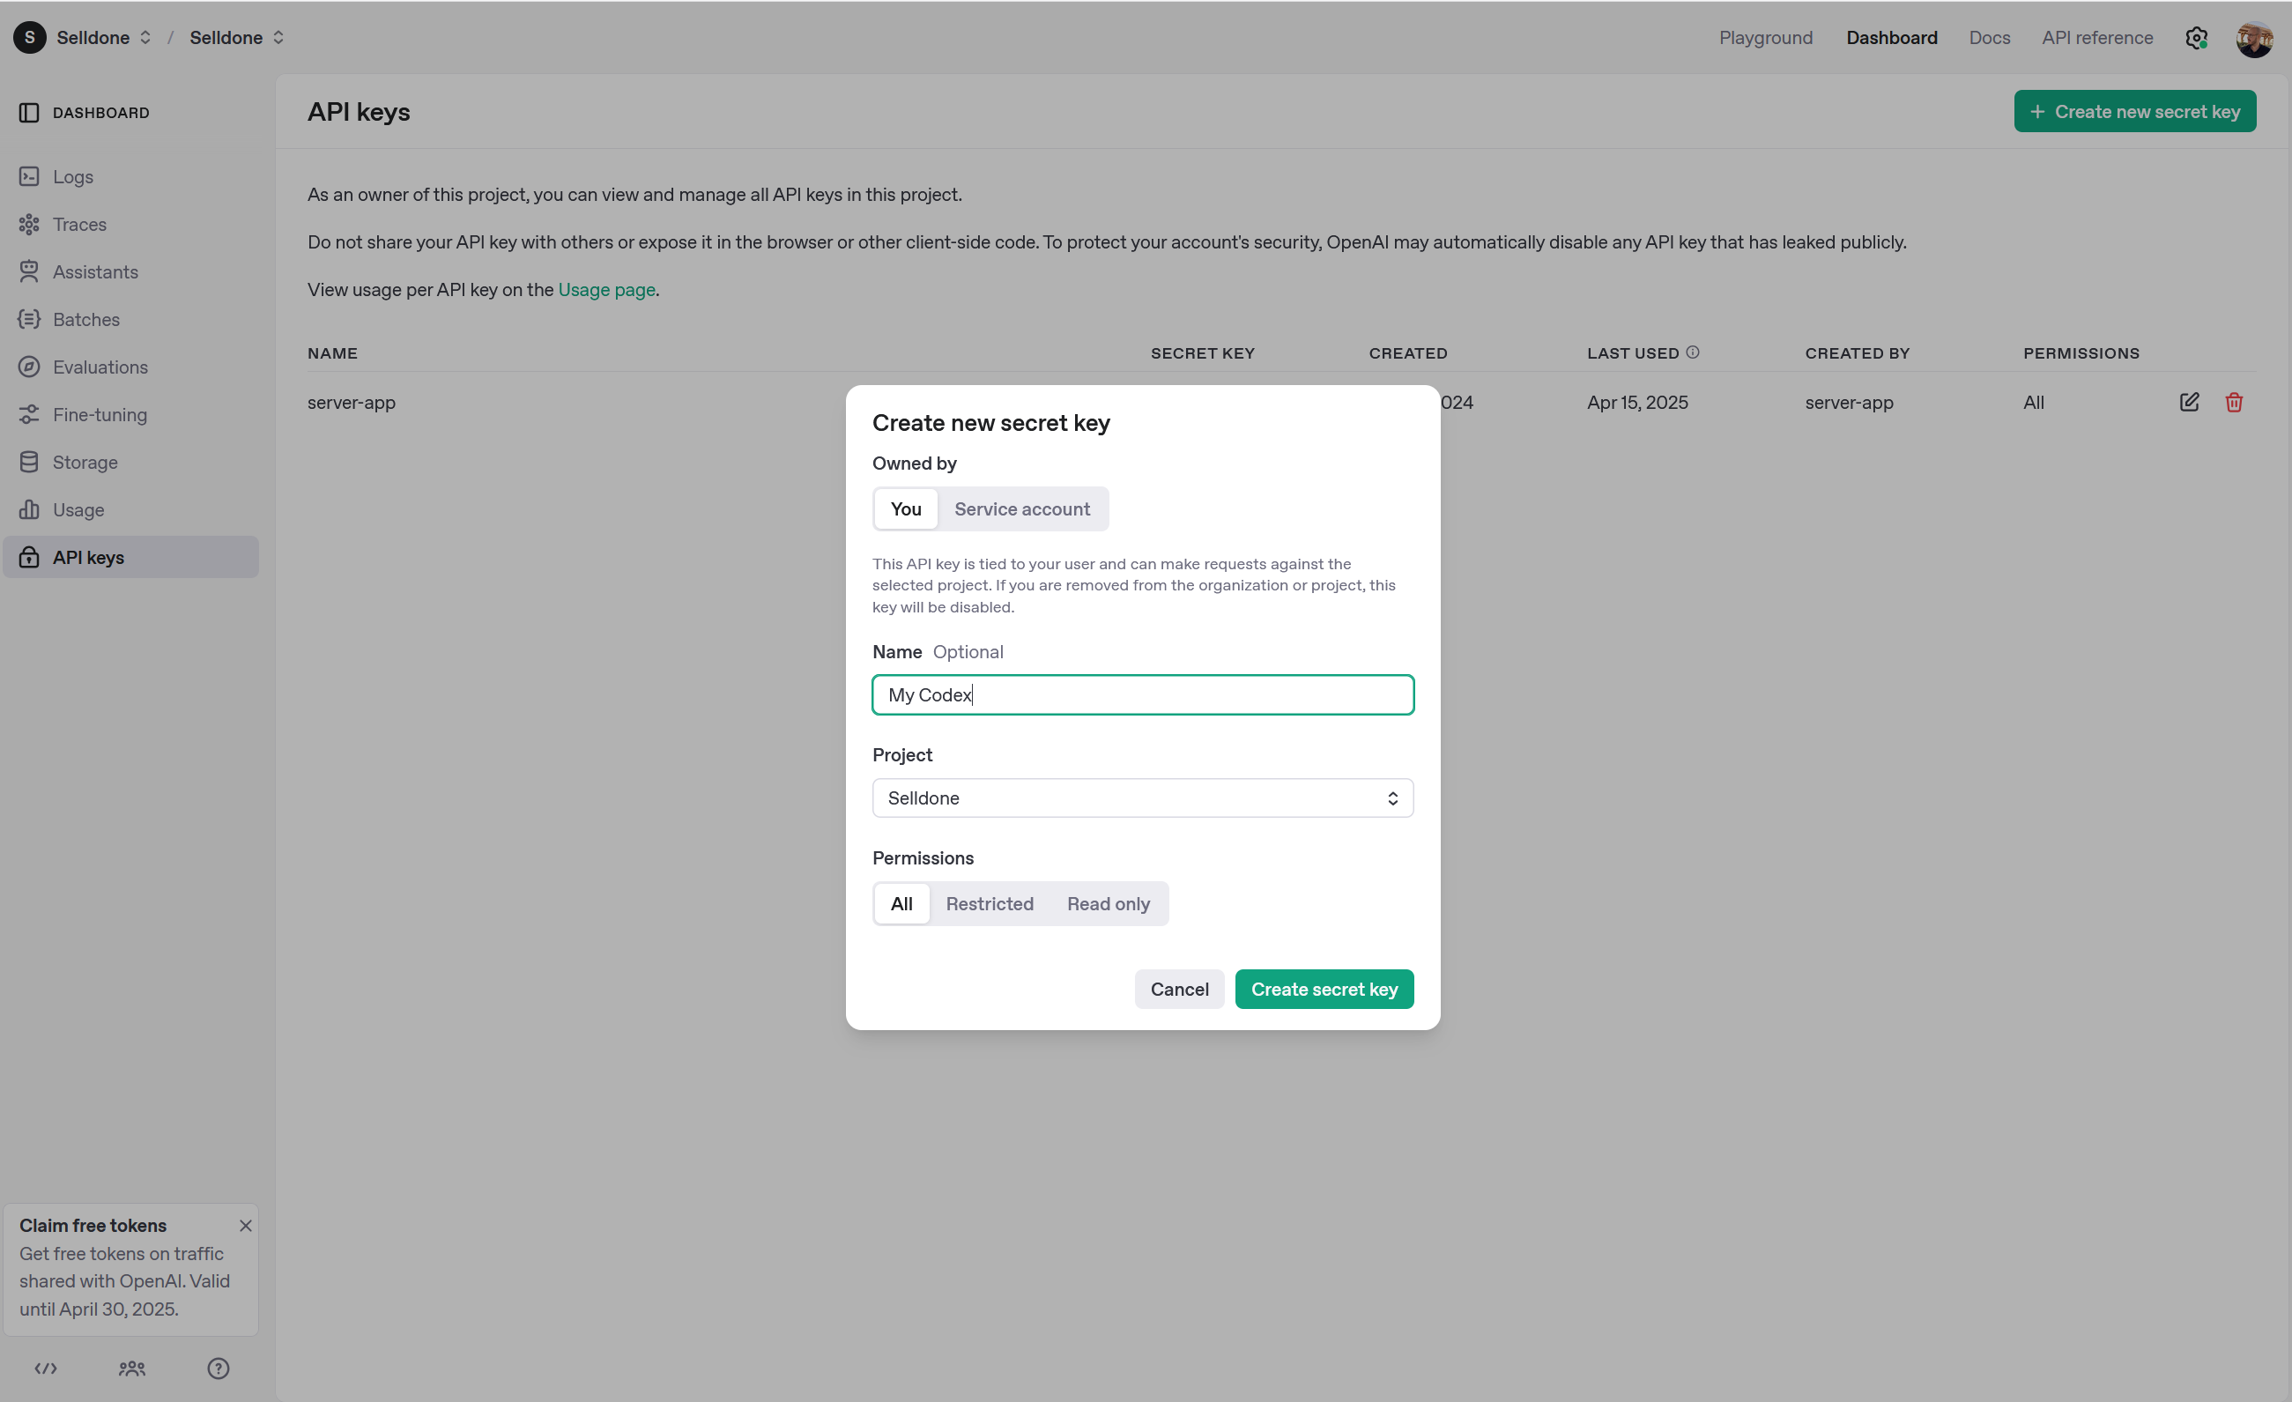
Task: Open the Dashboard tab in top nav
Action: [1891, 37]
